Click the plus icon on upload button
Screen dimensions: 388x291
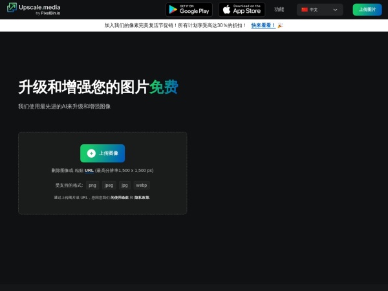[91, 153]
